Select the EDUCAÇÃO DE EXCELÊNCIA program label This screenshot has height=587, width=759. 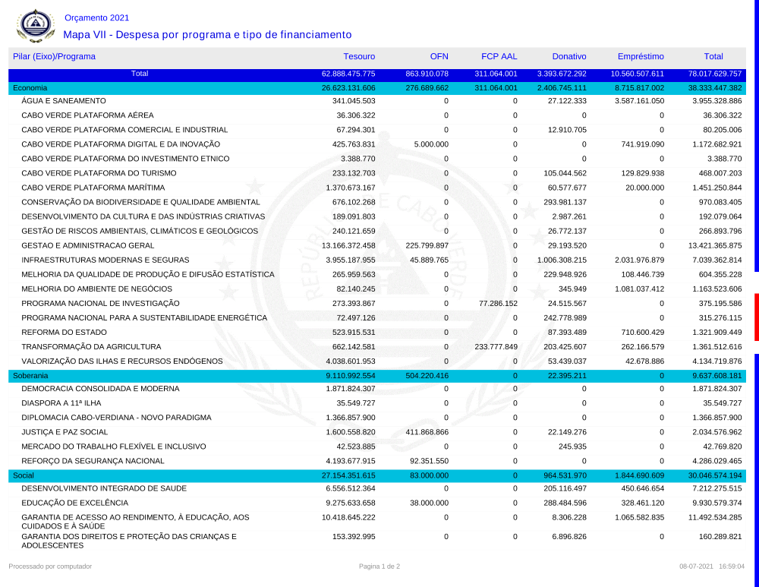tap(74, 503)
